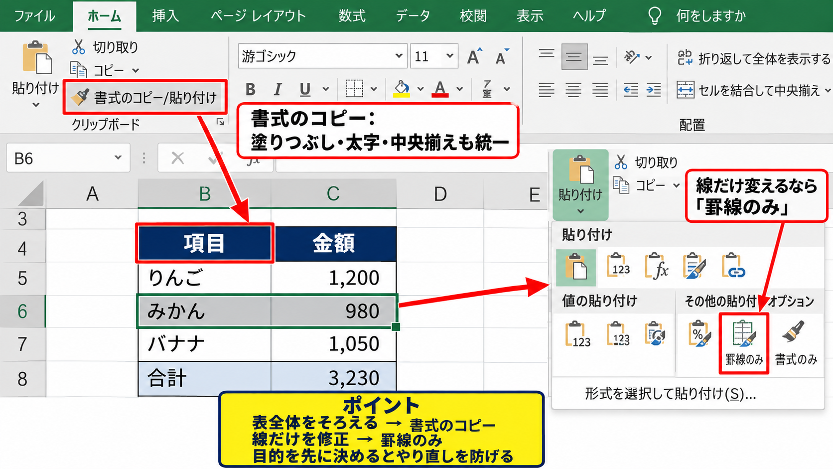Switch to the 数式 tab
The image size is (833, 469).
coord(352,16)
